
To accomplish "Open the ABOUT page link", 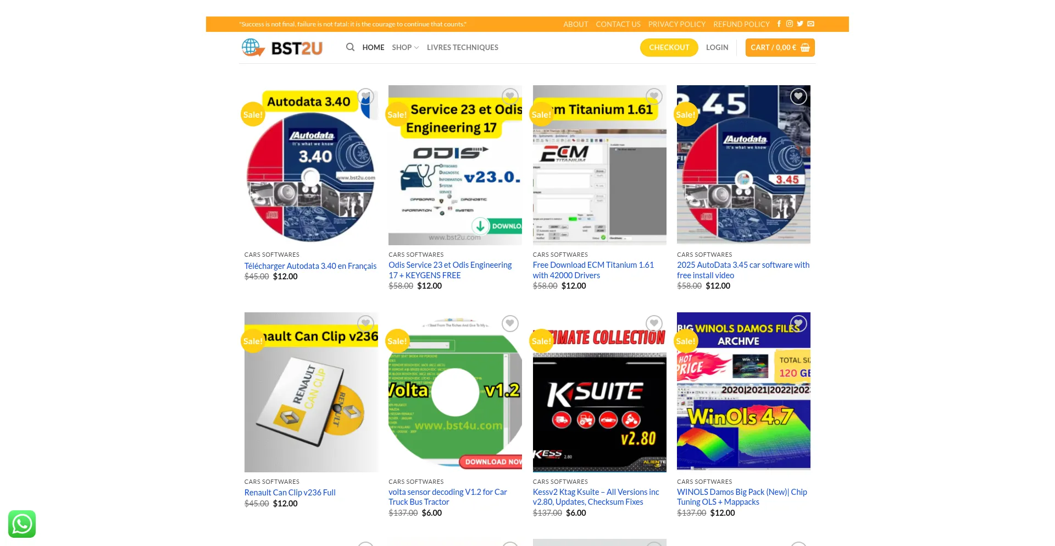I will [575, 24].
